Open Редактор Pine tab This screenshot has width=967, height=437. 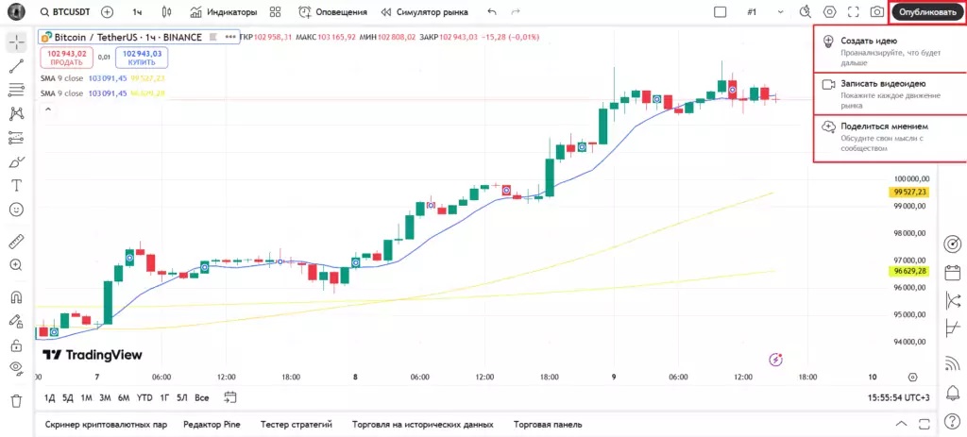click(212, 424)
